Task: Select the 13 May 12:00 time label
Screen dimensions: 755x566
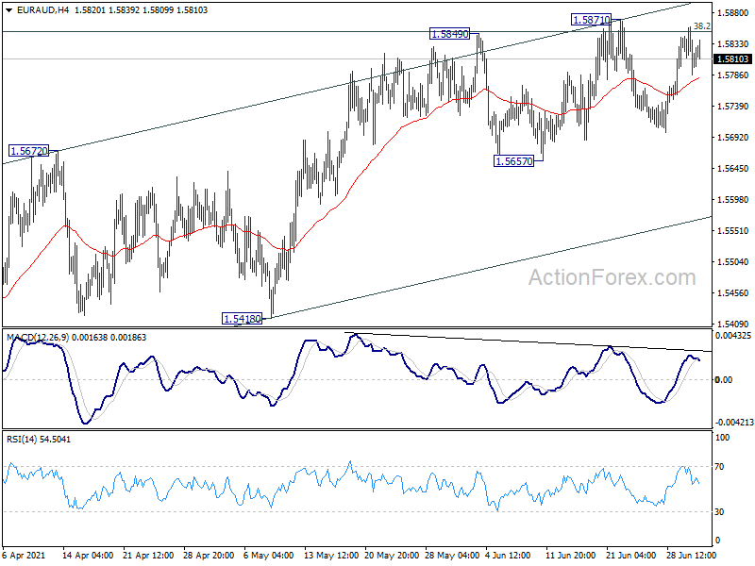Action: click(331, 556)
